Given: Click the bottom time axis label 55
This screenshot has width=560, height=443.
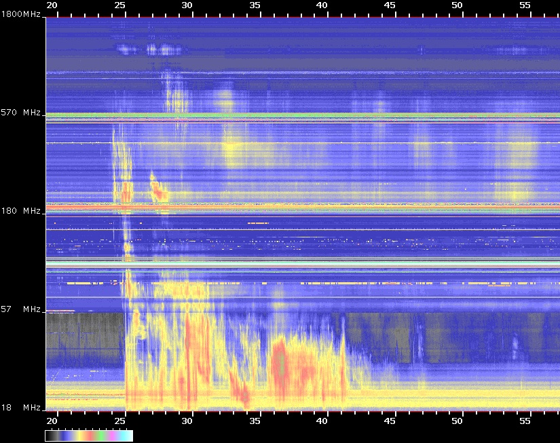Looking at the screenshot, I should coord(525,421).
